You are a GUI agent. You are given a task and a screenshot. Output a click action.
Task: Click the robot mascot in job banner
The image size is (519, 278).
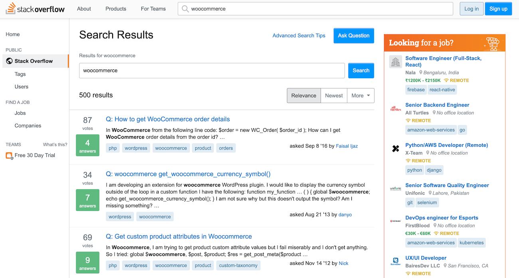point(493,43)
